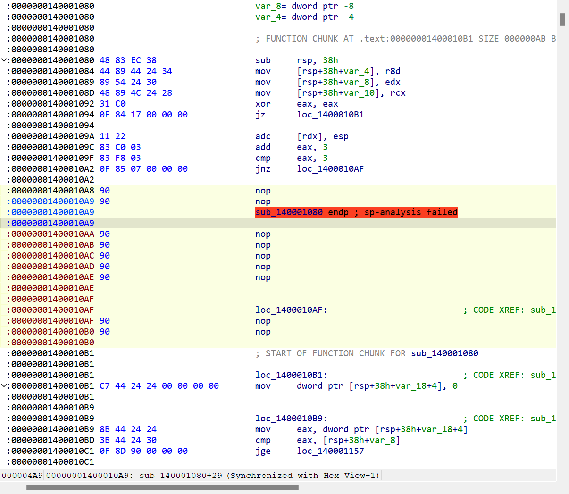Select the 'var_8= dword ptr -8' definition
Image resolution: width=569 pixels, height=494 pixels.
point(304,6)
